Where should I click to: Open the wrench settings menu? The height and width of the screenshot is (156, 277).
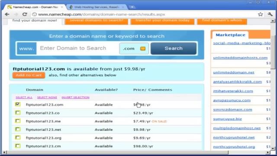pyautogui.click(x=270, y=14)
